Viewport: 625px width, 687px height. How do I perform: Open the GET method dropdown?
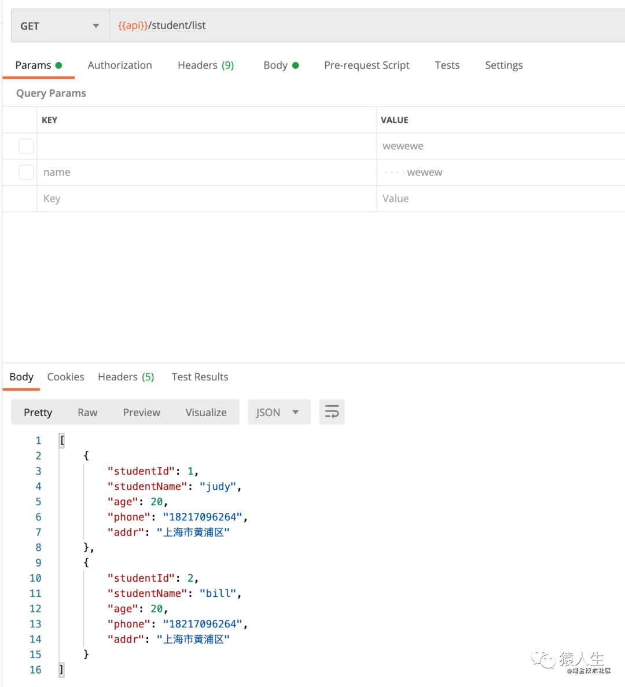click(60, 26)
